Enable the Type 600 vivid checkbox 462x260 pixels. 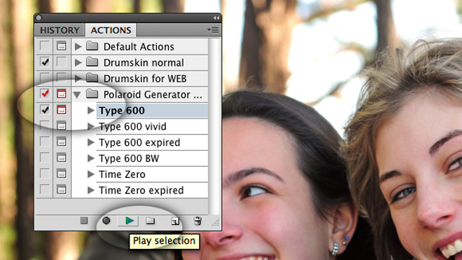pos(45,125)
